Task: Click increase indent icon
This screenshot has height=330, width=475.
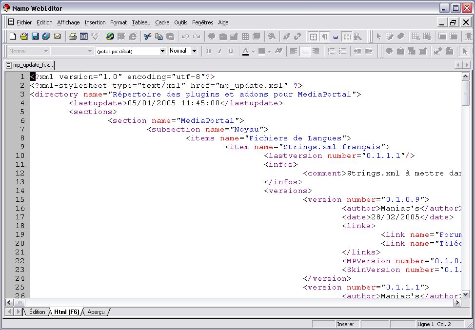Action: coord(369,51)
